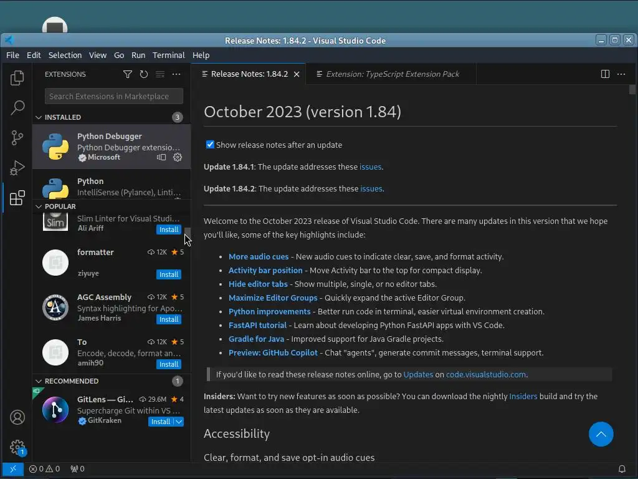This screenshot has width=638, height=479.
Task: Switch to TypeScript Extension Pack tab
Action: (393, 74)
